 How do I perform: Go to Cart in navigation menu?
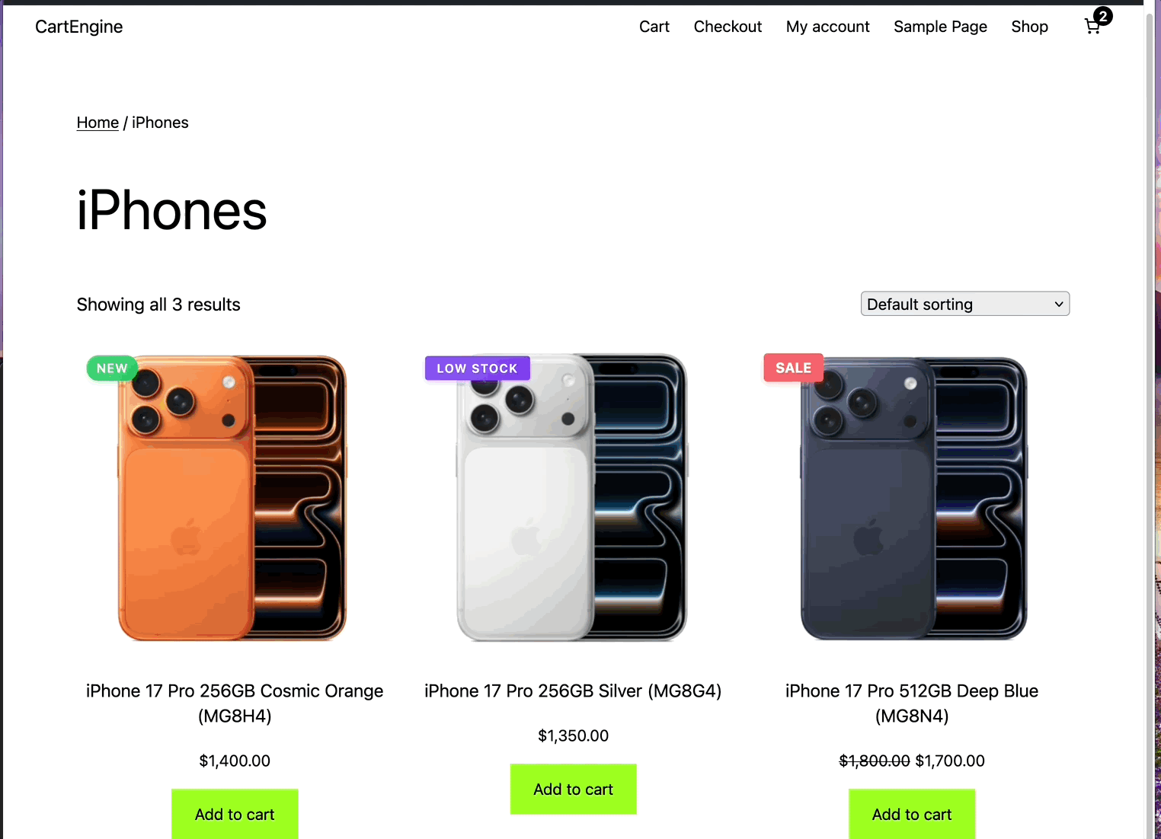tap(654, 27)
